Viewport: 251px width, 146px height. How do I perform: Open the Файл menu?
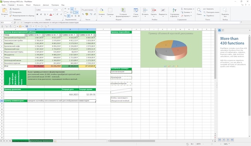coord(3,5)
